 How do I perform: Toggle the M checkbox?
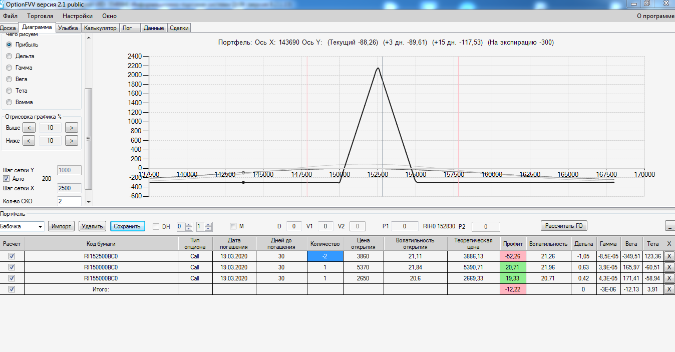(x=233, y=226)
